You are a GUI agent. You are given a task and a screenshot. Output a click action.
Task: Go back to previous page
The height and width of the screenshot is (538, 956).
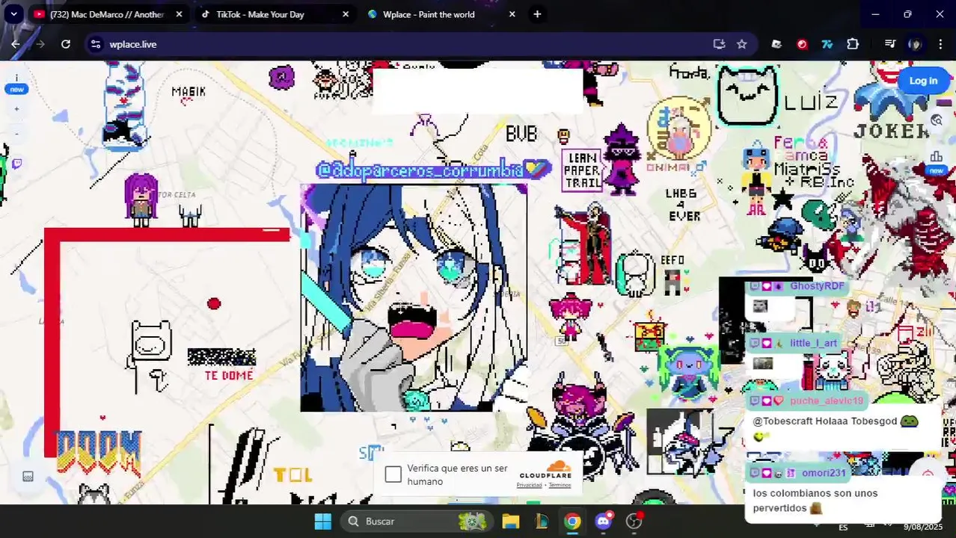[x=16, y=44]
